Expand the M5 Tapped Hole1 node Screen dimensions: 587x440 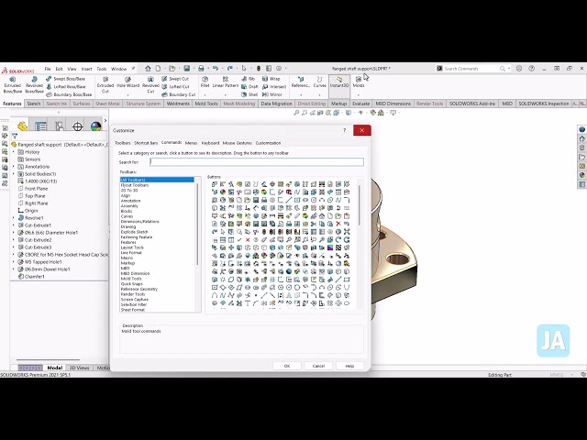click(14, 262)
